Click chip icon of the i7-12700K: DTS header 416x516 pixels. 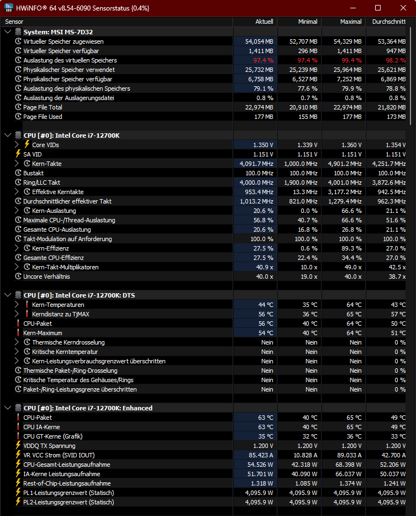coord(18,295)
